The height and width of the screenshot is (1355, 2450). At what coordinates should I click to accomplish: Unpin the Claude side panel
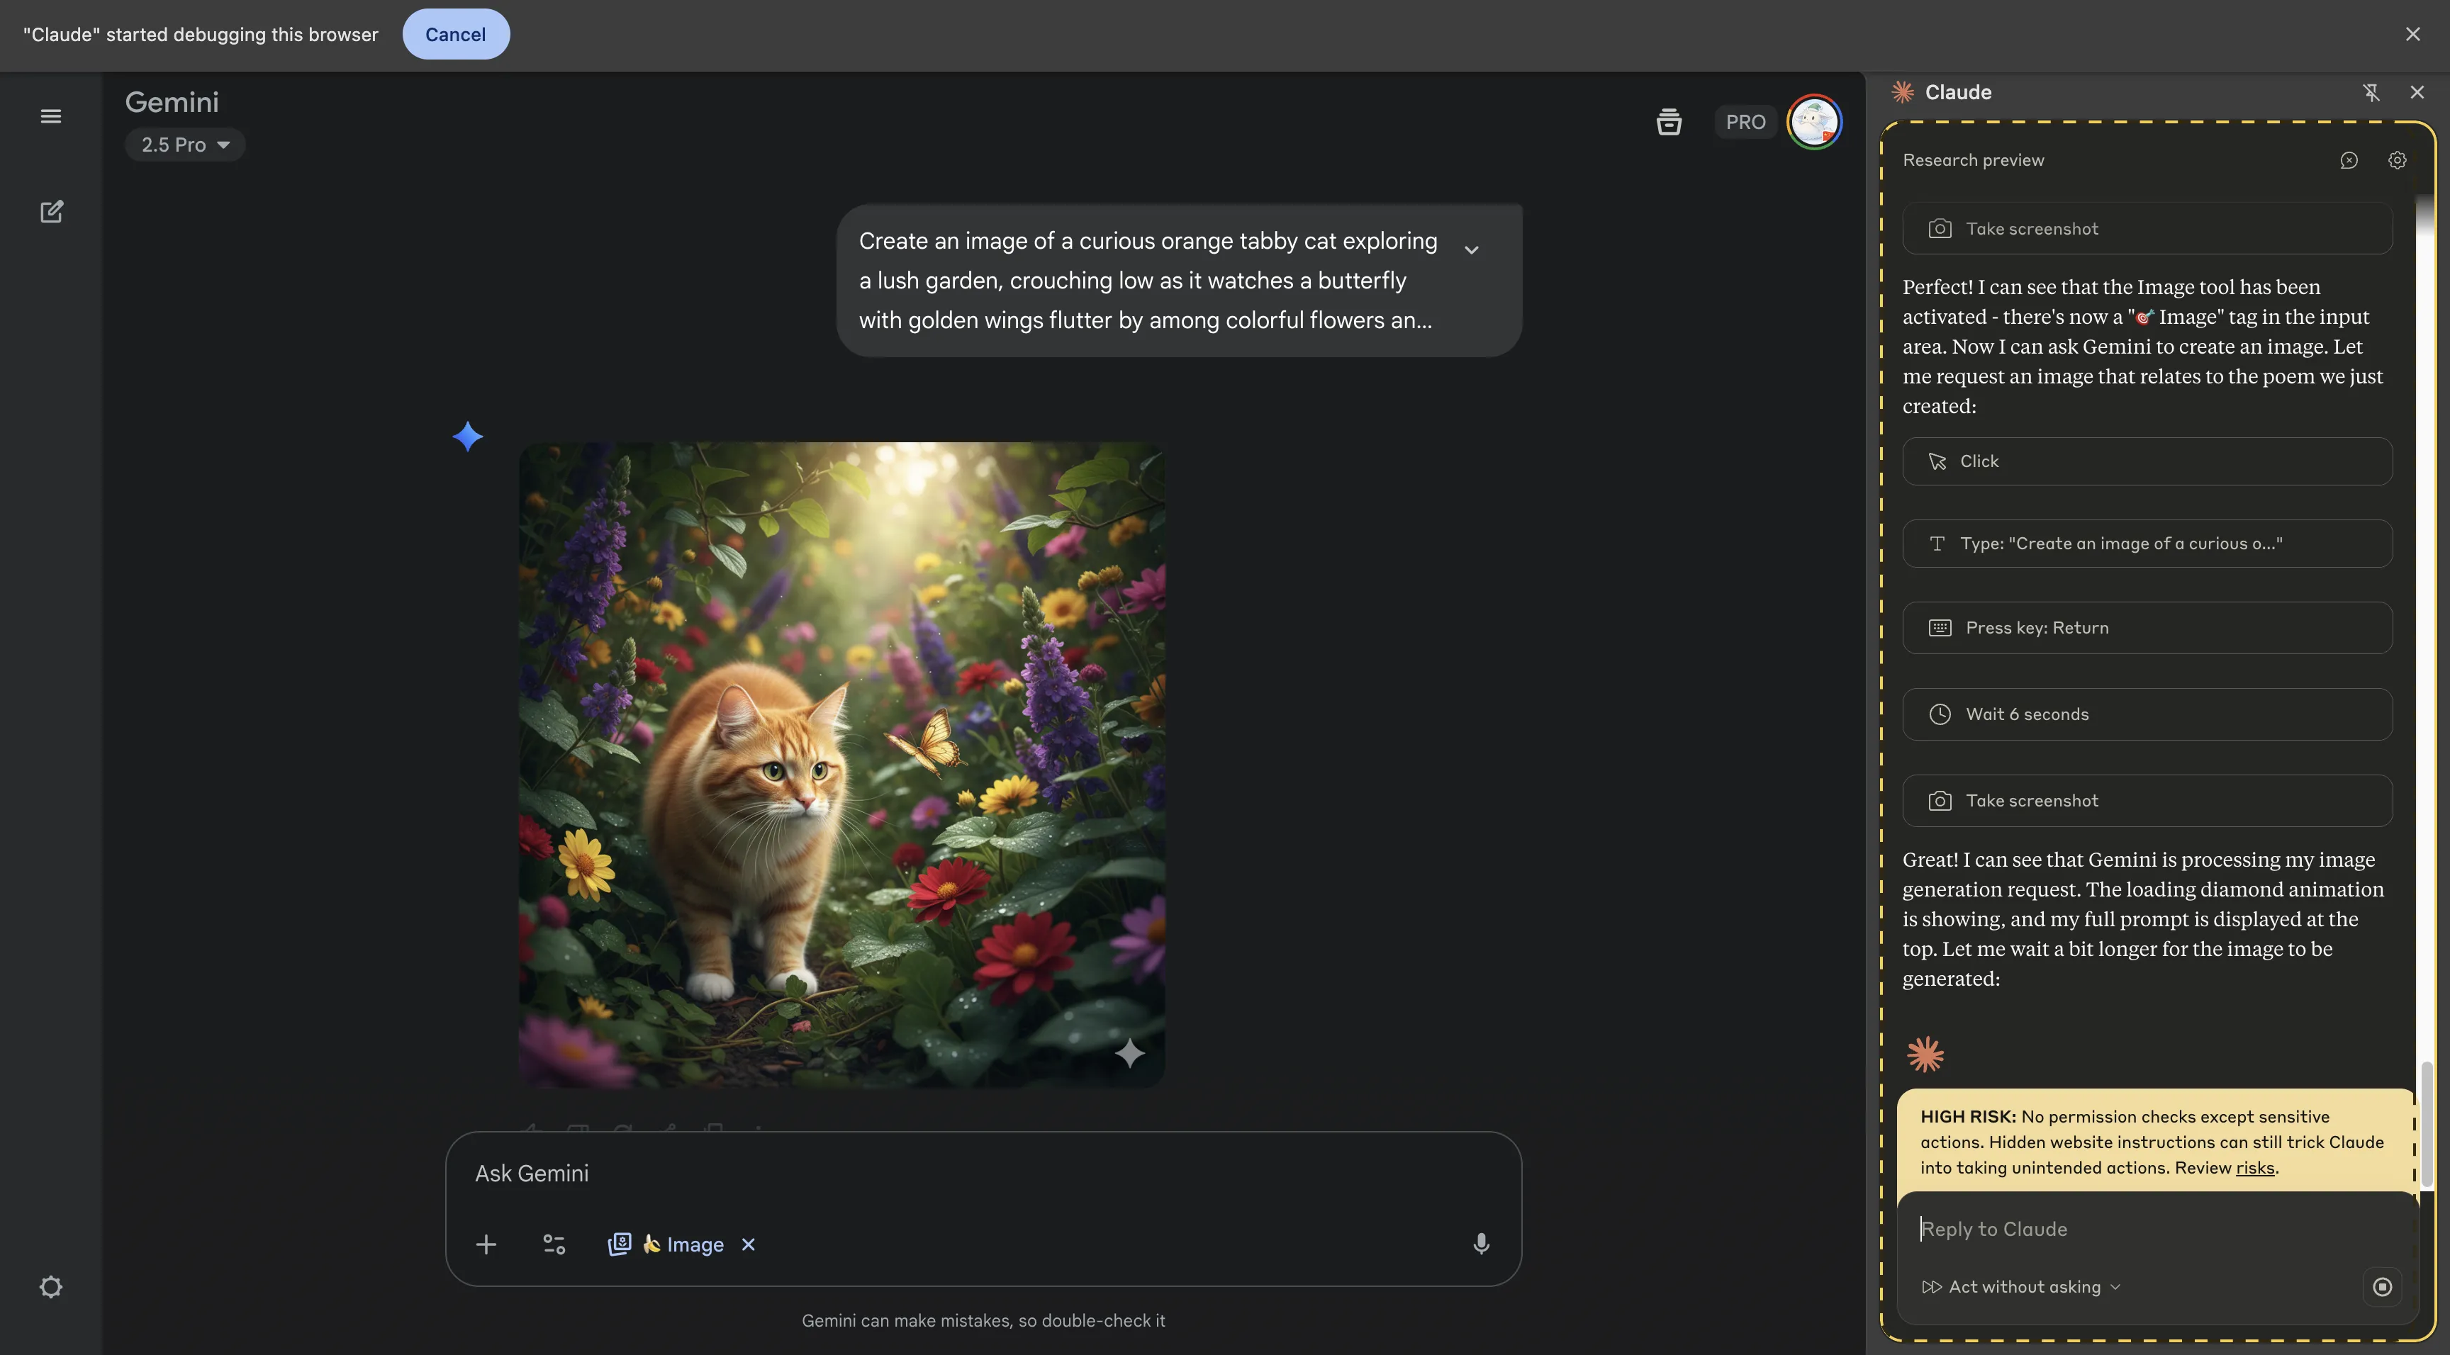click(x=2371, y=92)
